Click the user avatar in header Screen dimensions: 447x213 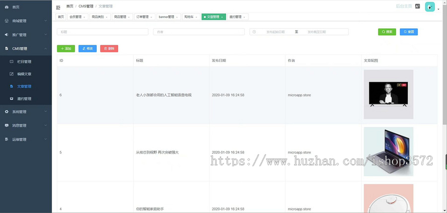coord(430,7)
